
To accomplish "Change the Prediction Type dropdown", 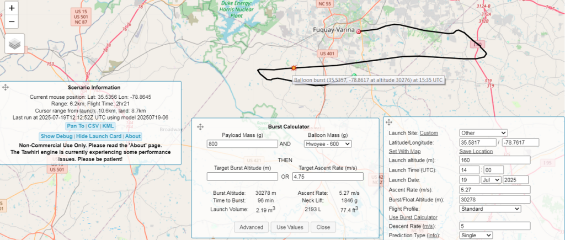I will 476,235.
